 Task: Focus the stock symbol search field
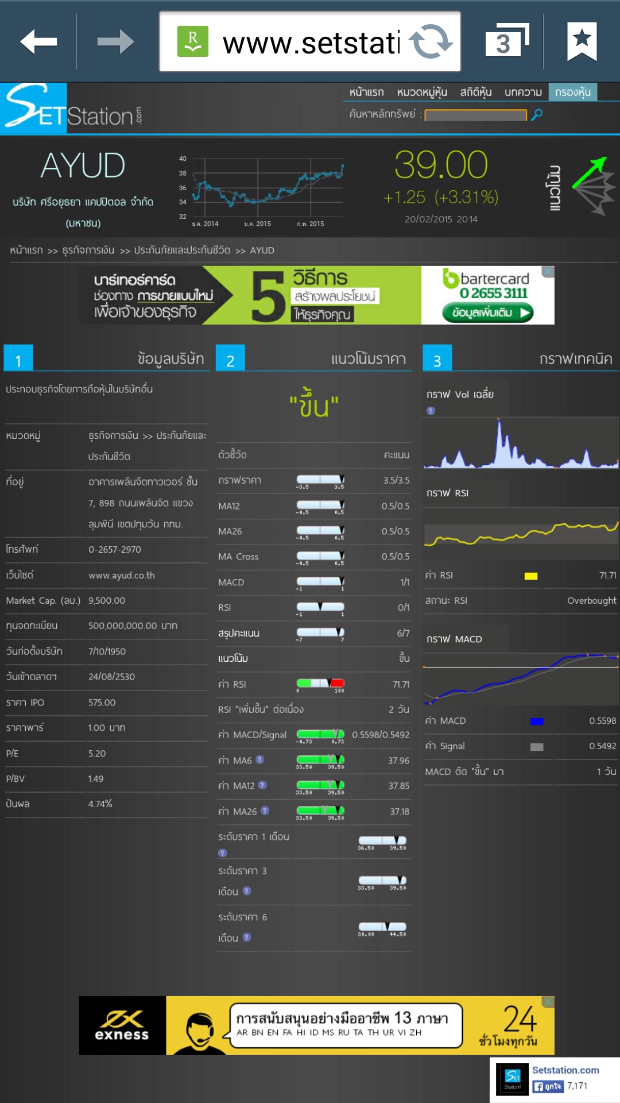[x=475, y=115]
